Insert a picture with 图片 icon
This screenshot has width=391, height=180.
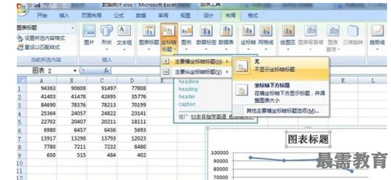coord(89,35)
